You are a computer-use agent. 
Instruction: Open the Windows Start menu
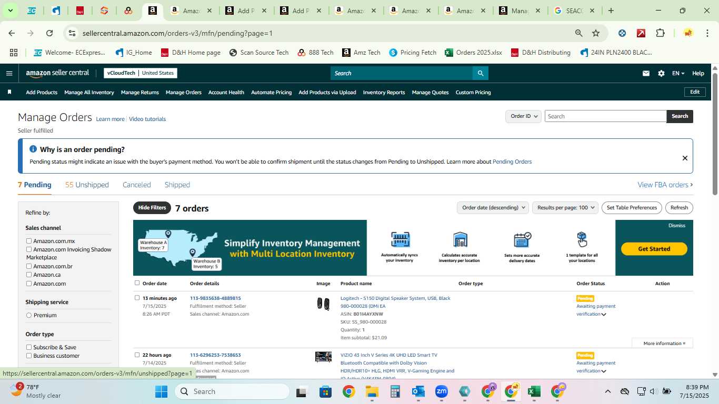point(161,391)
